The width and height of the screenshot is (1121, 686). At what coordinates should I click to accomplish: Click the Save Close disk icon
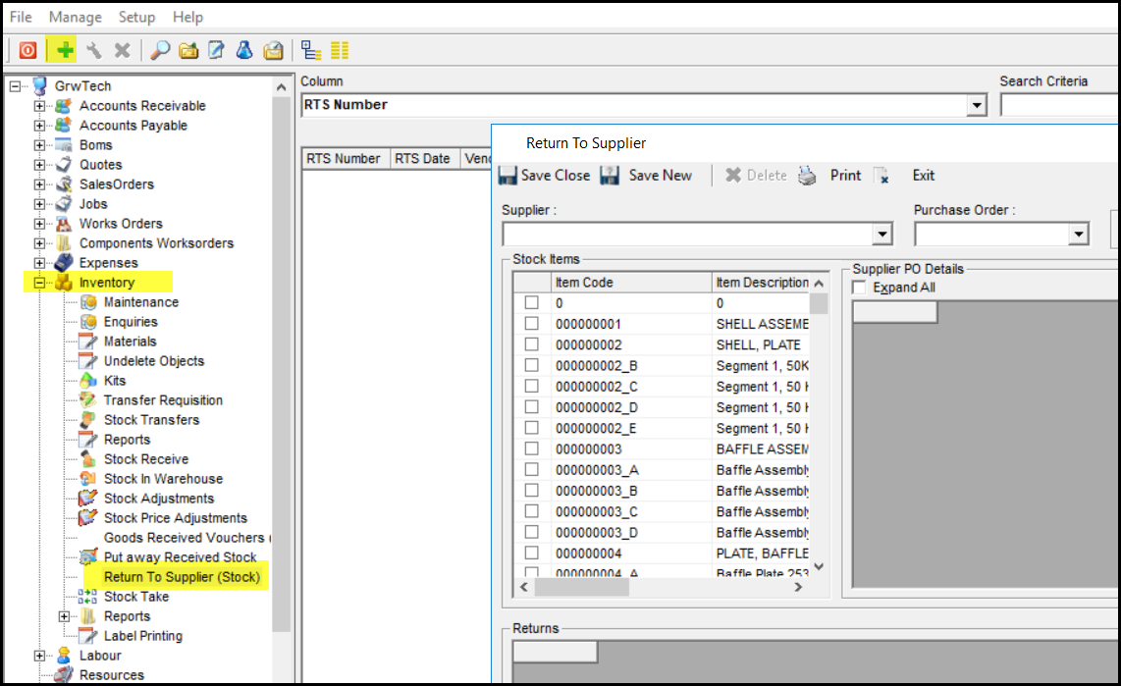[x=507, y=176]
